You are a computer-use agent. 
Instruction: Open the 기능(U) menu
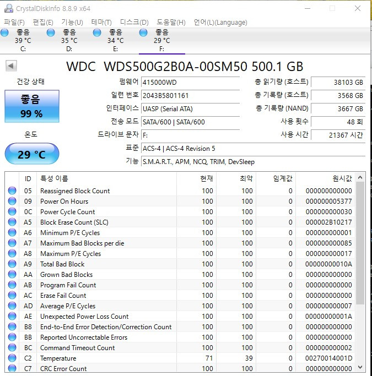pos(72,23)
